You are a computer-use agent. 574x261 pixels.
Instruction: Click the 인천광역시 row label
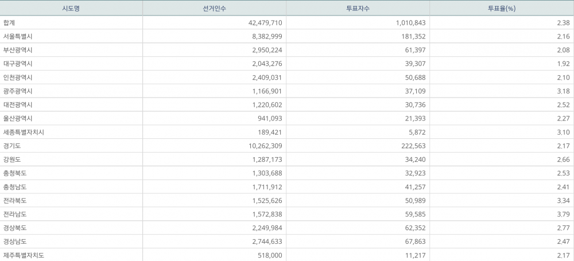click(x=18, y=77)
